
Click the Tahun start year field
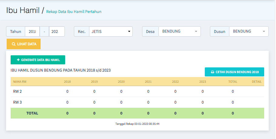coord(32,31)
